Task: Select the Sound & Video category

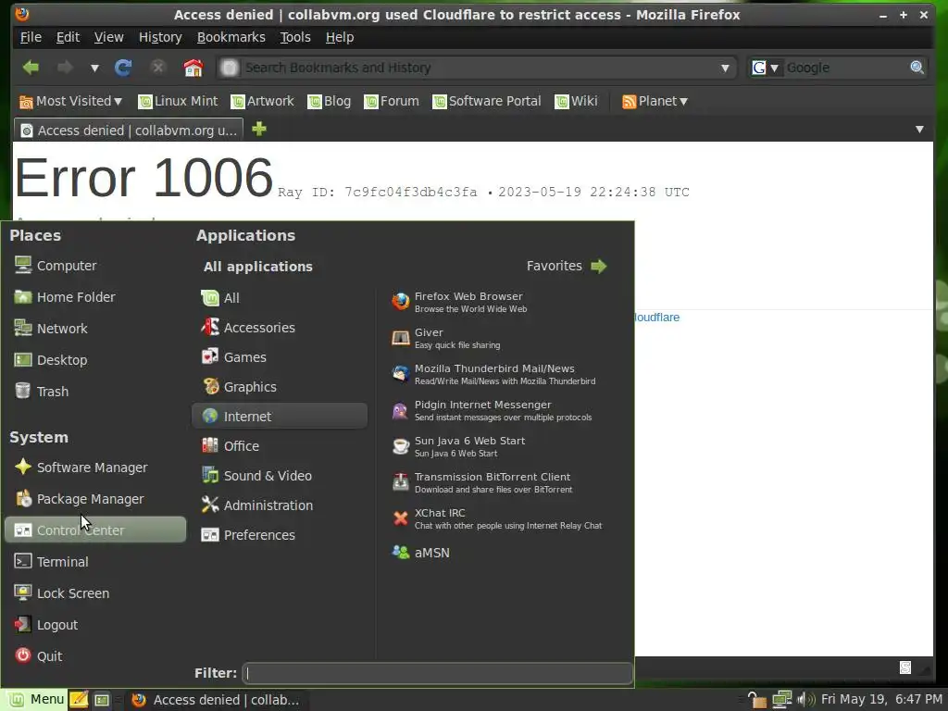Action: pos(280,476)
